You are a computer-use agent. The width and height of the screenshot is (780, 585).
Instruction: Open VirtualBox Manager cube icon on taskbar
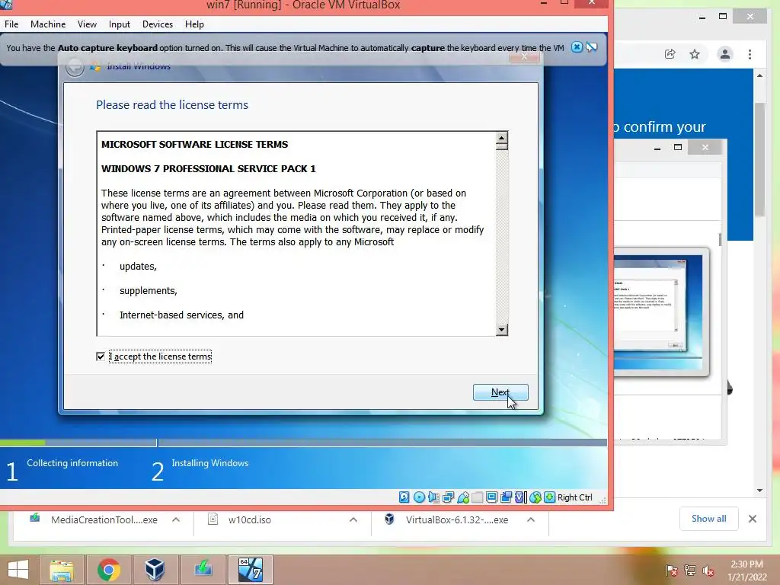[155, 570]
